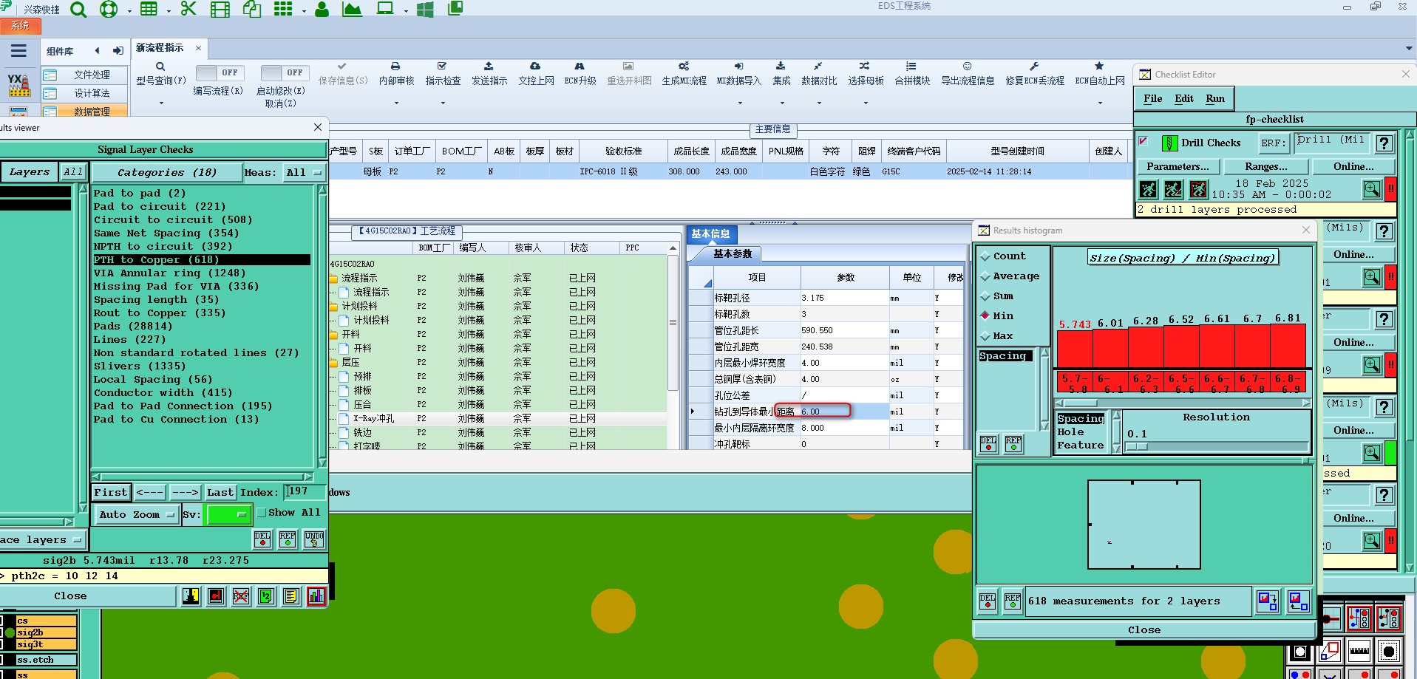The height and width of the screenshot is (679, 1417).
Task: Toggle the 启动修改(E) OFF switch
Action: pyautogui.click(x=285, y=72)
